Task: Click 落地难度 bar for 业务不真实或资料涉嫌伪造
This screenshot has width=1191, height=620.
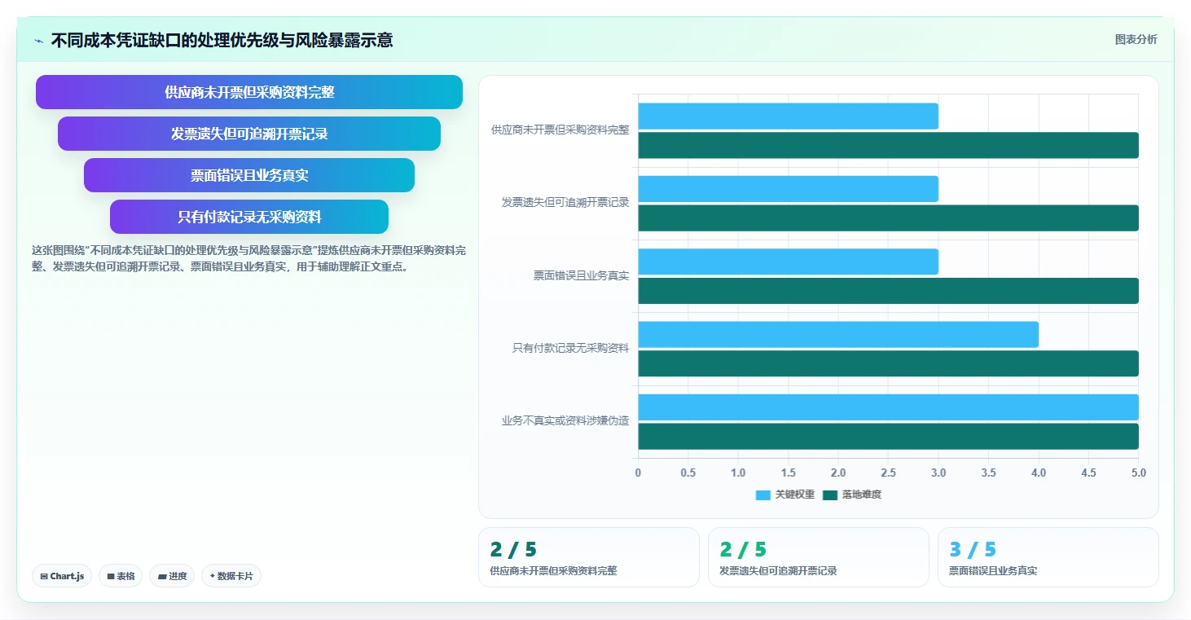Action: coord(888,436)
